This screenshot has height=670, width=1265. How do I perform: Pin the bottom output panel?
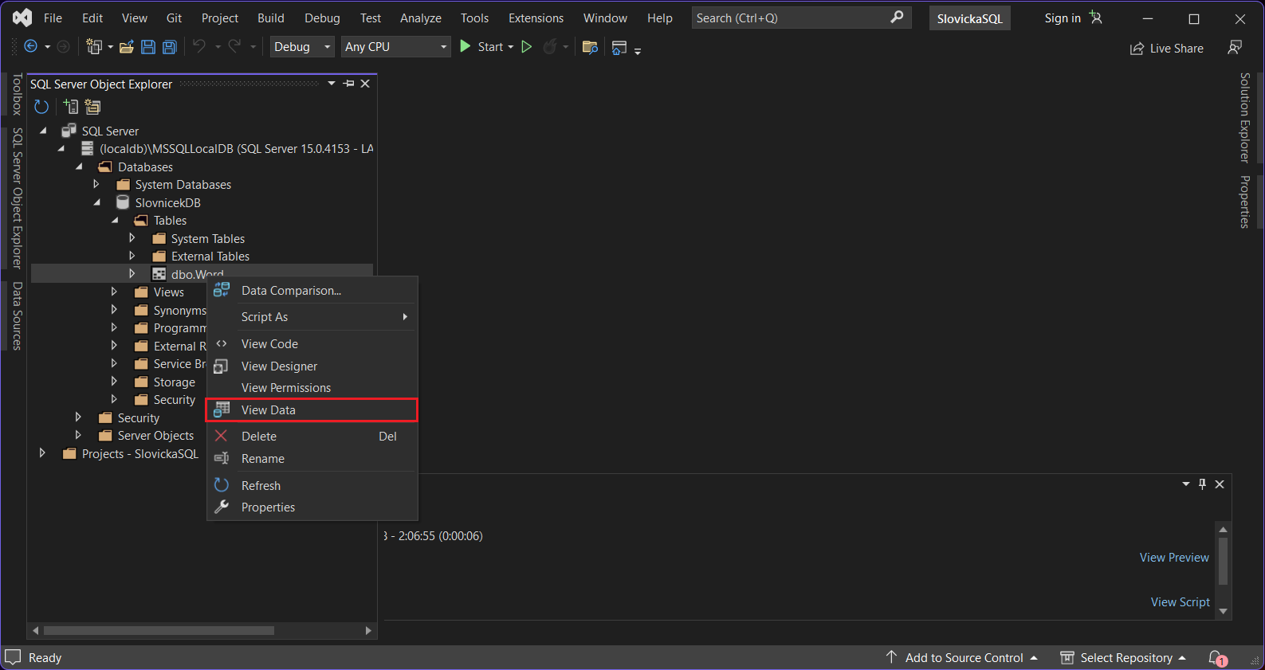[1202, 484]
